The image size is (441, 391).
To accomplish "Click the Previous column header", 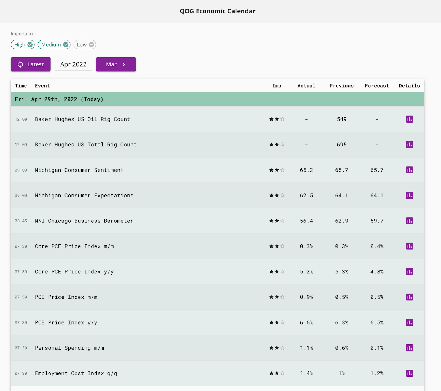I will click(342, 86).
